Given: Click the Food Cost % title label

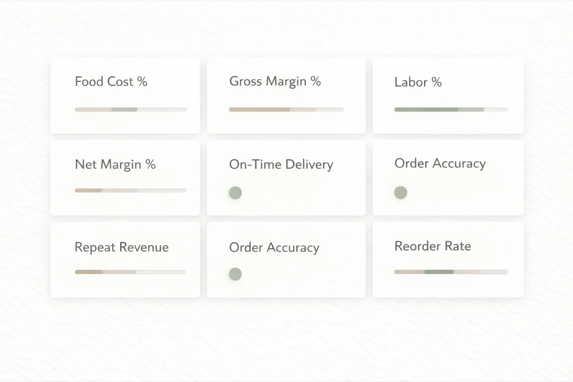Looking at the screenshot, I should point(111,81).
